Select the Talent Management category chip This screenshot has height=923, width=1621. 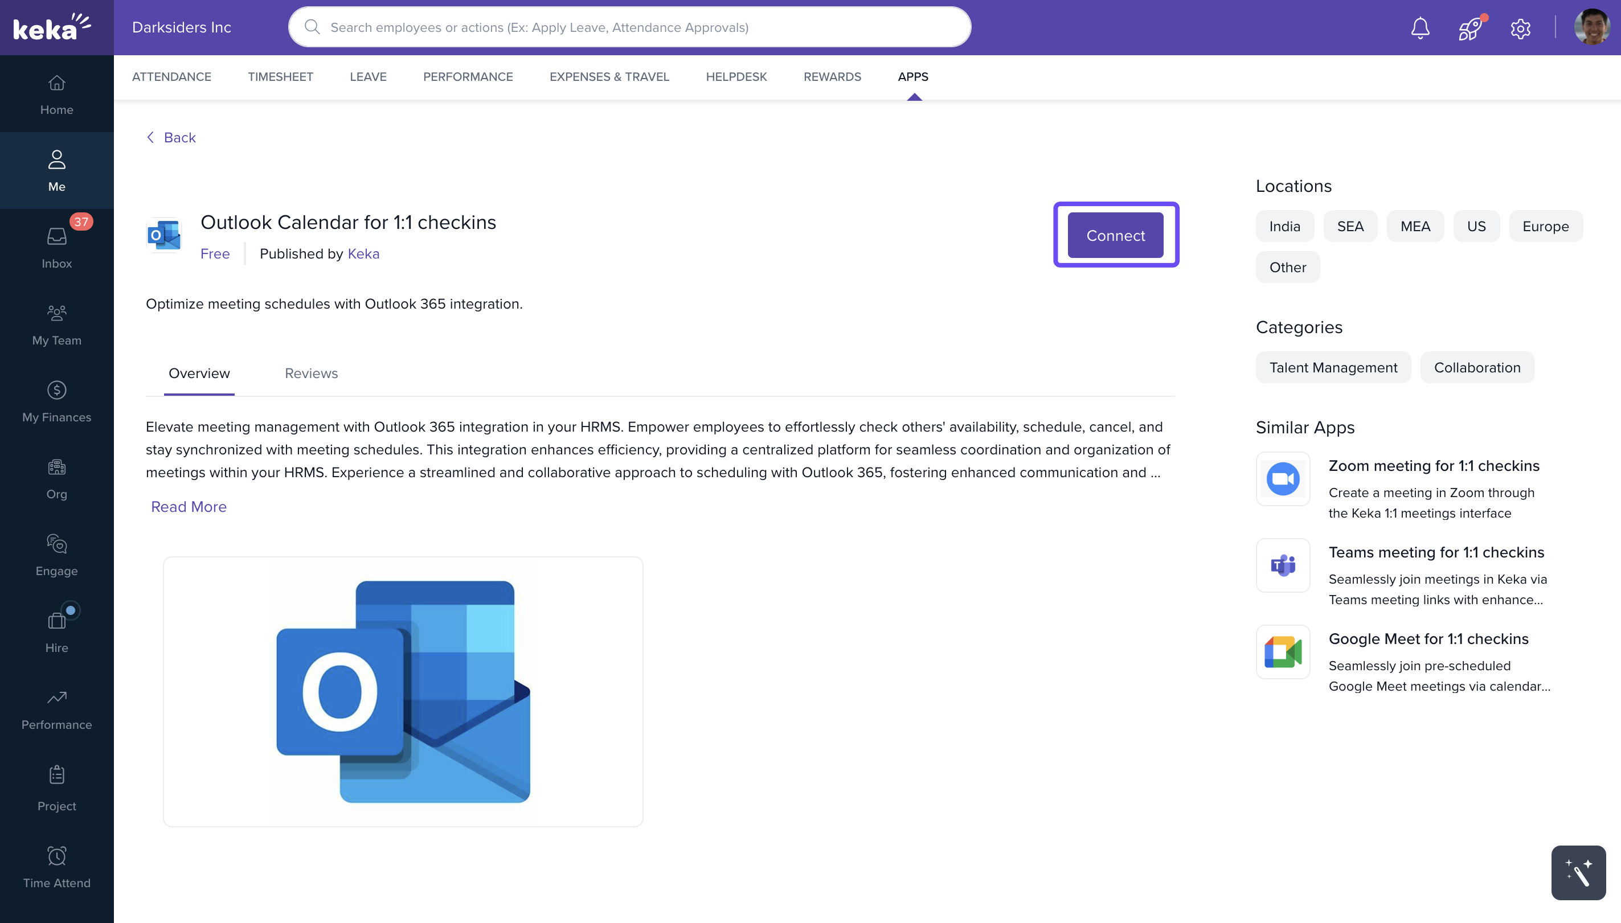[1333, 368]
